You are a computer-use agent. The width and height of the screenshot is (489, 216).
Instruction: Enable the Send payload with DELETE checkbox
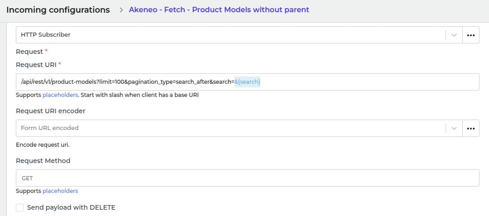(20, 207)
